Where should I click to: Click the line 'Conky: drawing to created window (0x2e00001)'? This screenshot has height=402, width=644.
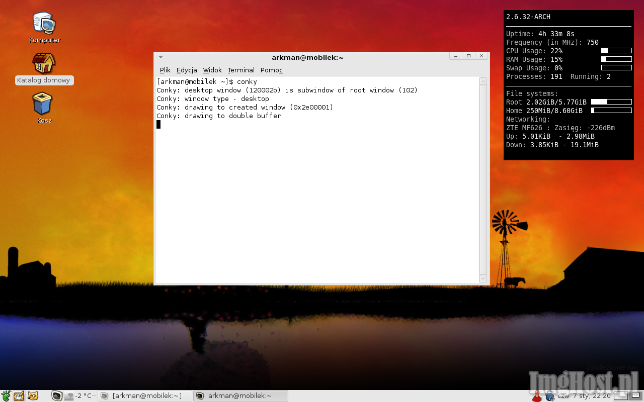tap(245, 107)
